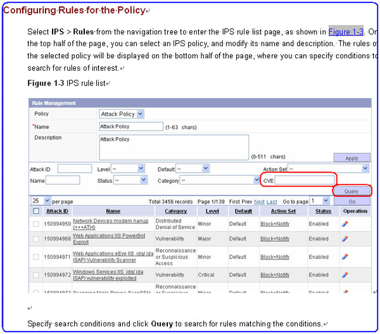
Task: Sort table by Attack ID column header
Action: click(57, 211)
